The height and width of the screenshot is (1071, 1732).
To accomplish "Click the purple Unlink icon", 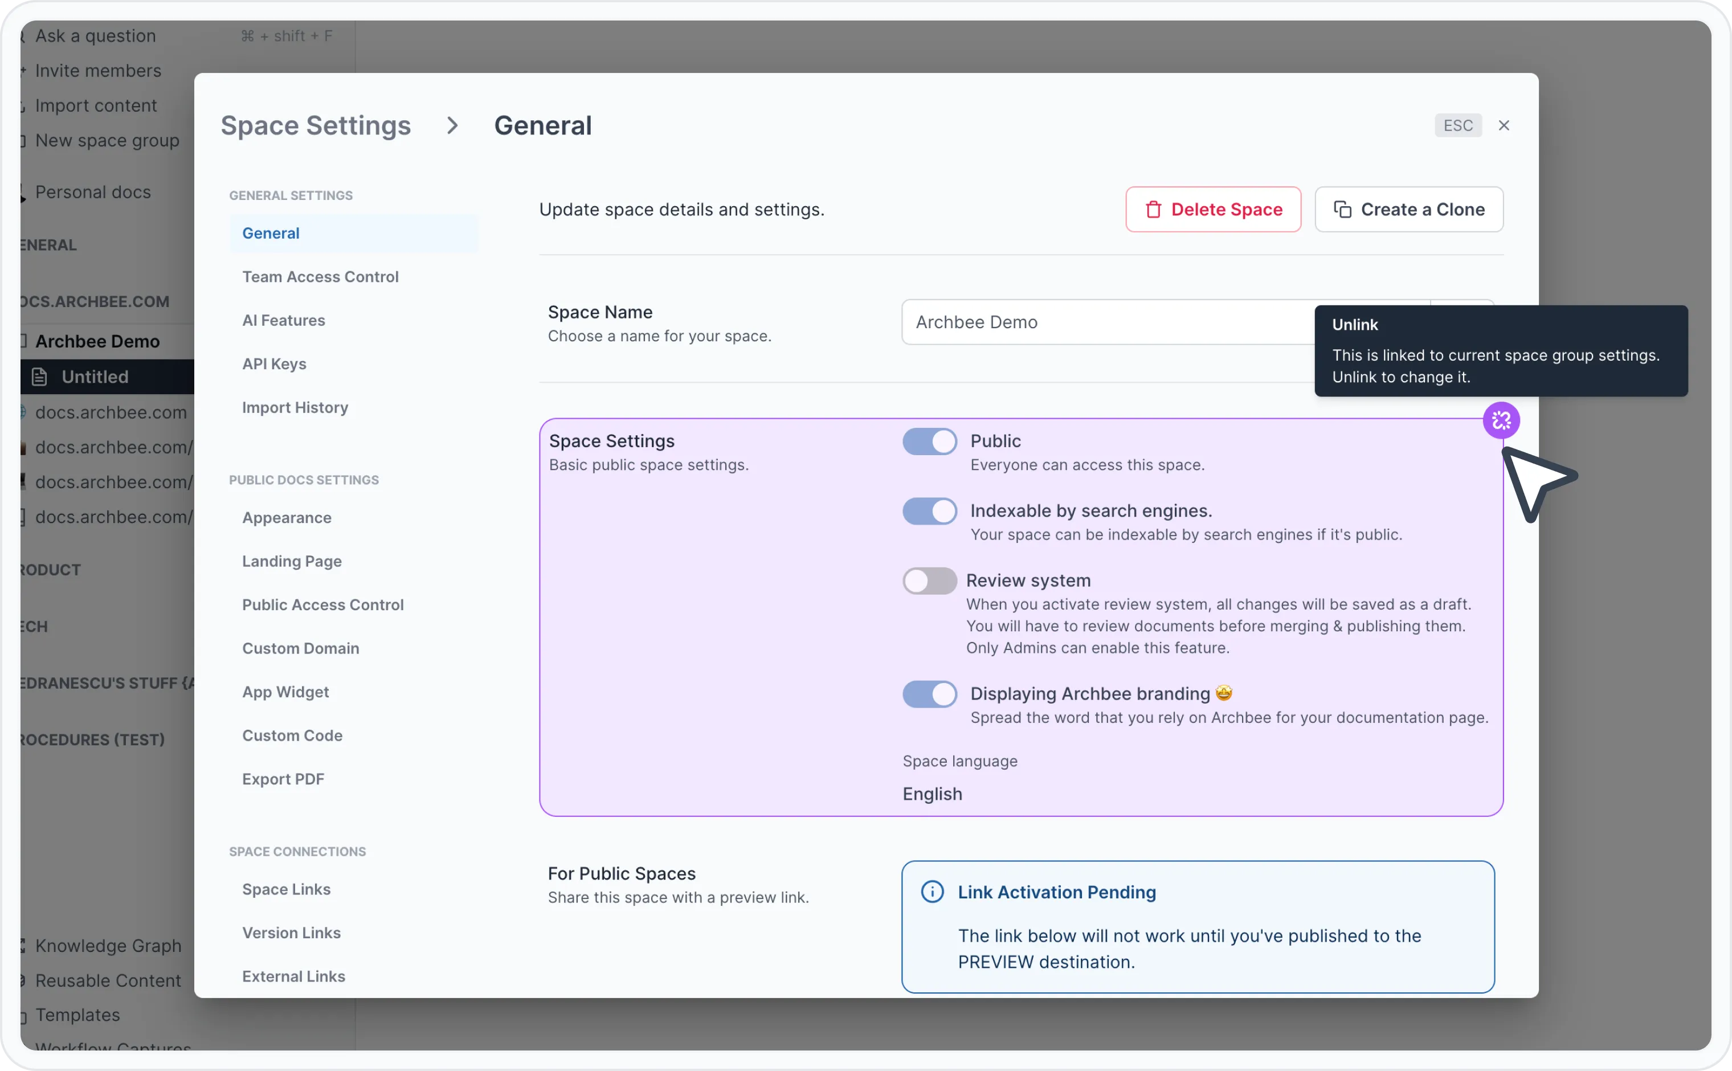I will [x=1500, y=421].
